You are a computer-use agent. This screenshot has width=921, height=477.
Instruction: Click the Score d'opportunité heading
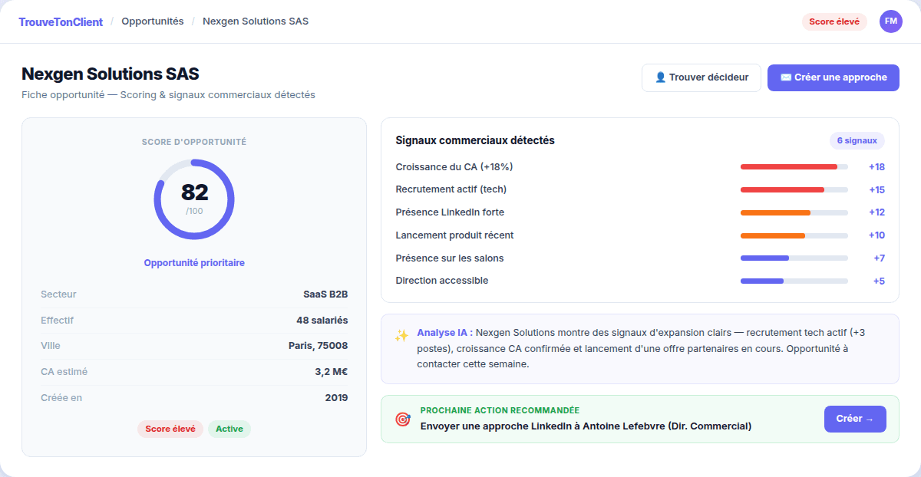click(x=194, y=142)
